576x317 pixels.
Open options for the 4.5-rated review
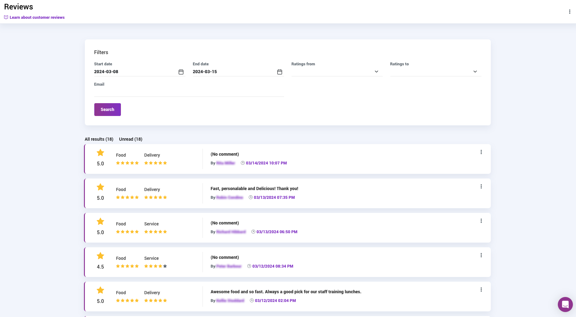pos(481,255)
